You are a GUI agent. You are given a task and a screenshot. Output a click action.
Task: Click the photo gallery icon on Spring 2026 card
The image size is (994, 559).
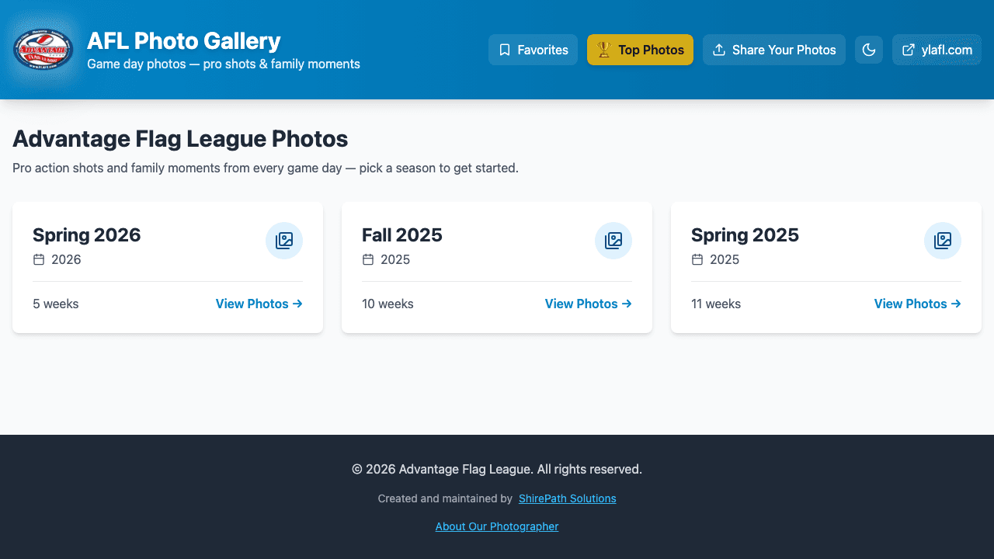coord(284,241)
